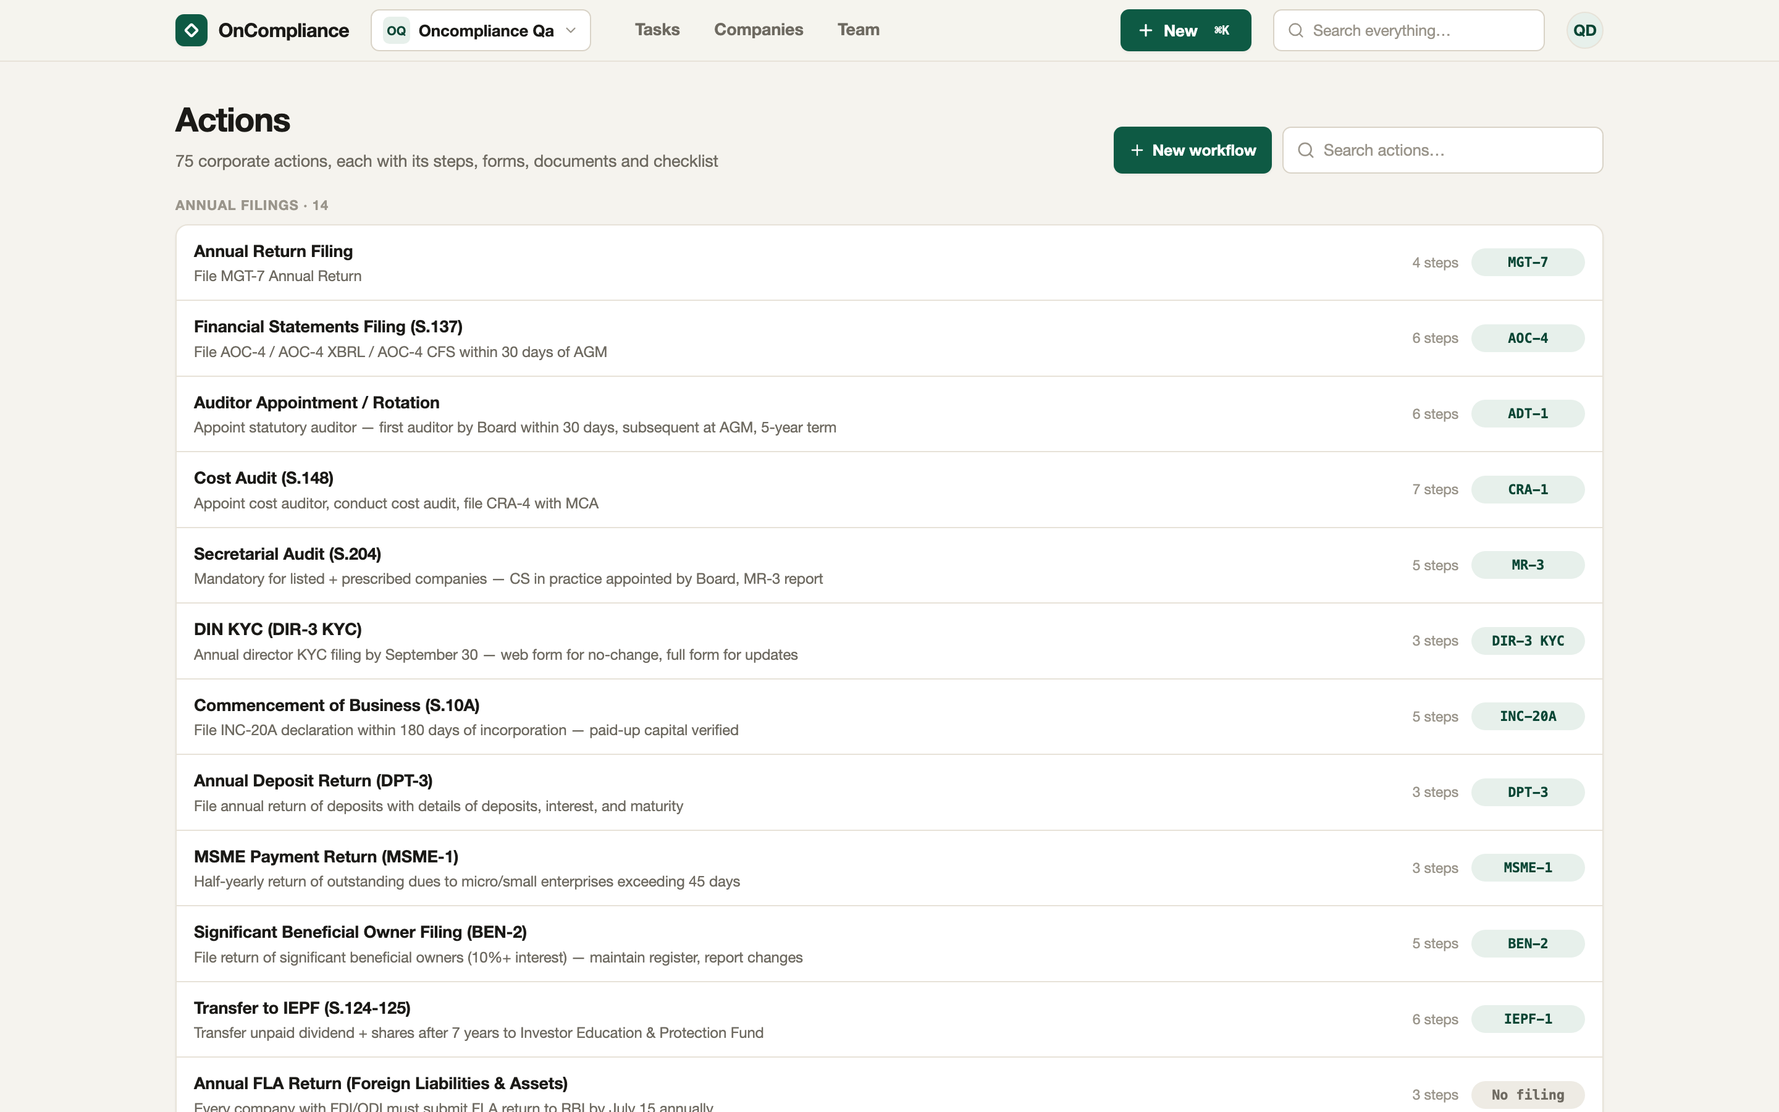Click the ANNUAL FILINGS · 14 section header
The image size is (1779, 1112).
click(x=251, y=205)
